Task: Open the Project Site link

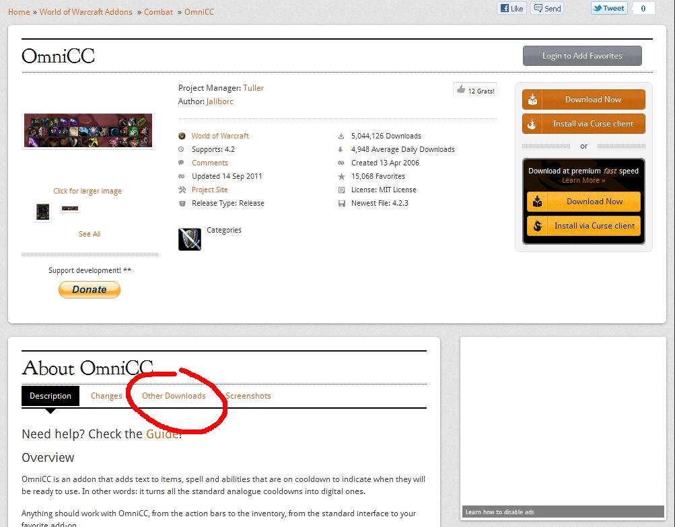Action: click(210, 190)
